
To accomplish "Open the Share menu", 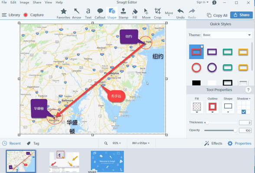I will 37,2.
